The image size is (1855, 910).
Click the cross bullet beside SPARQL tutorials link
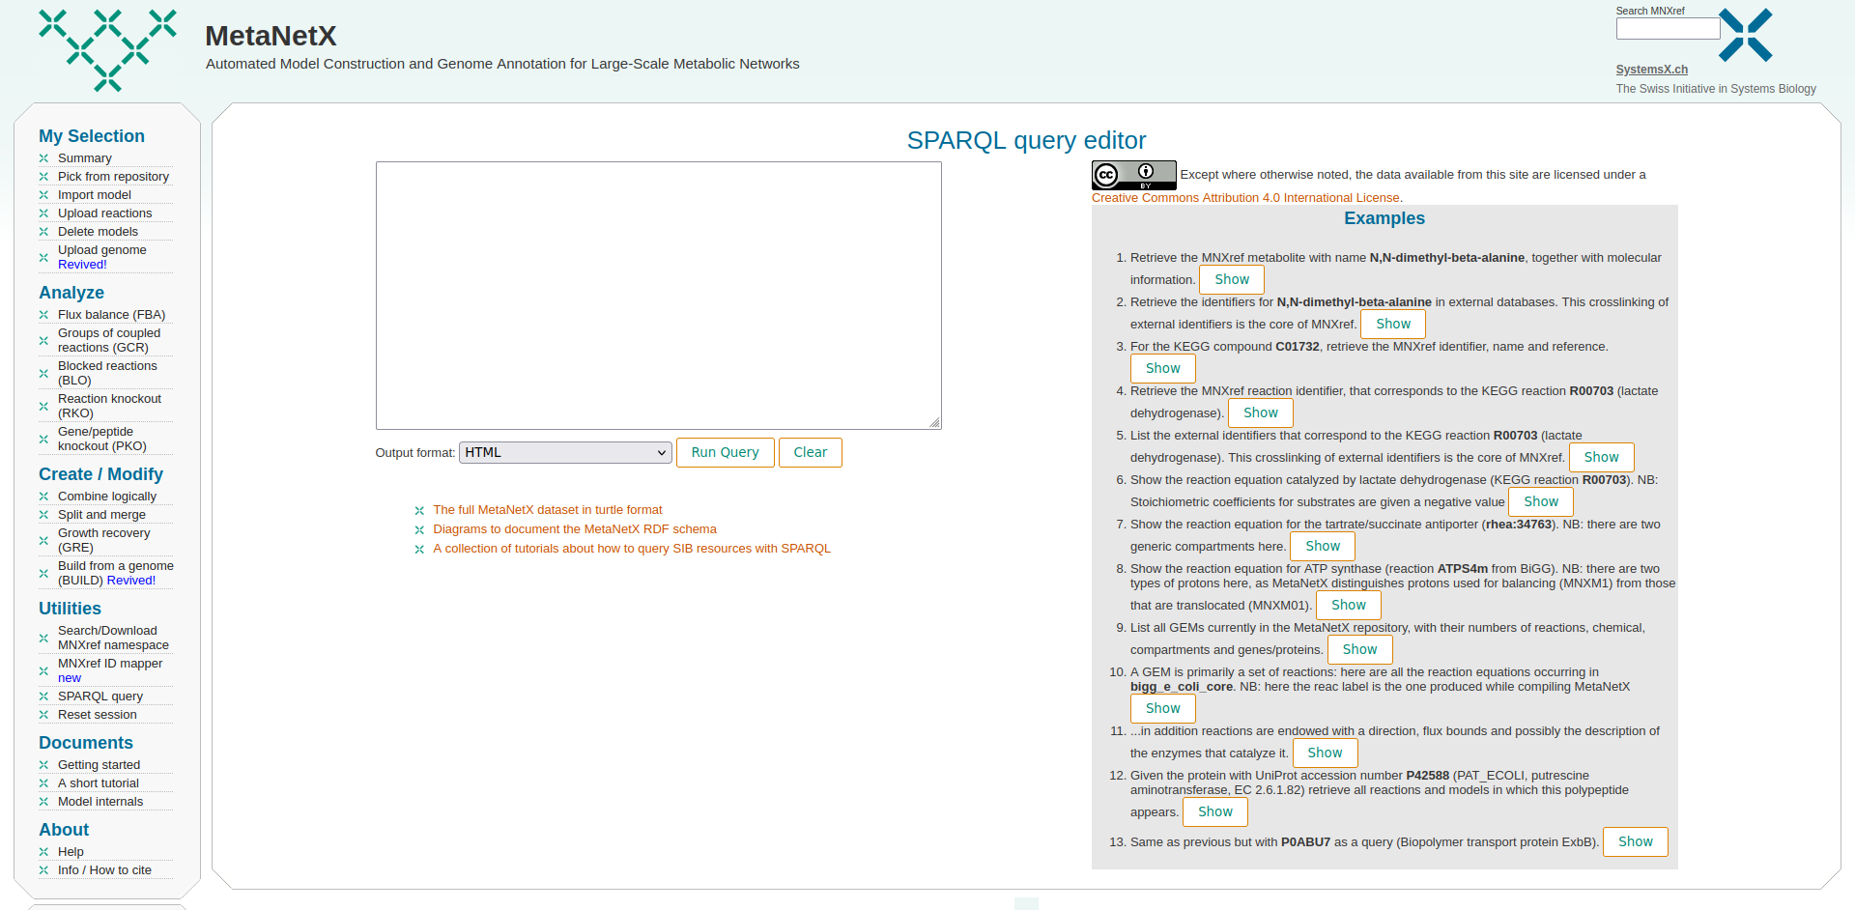point(419,550)
